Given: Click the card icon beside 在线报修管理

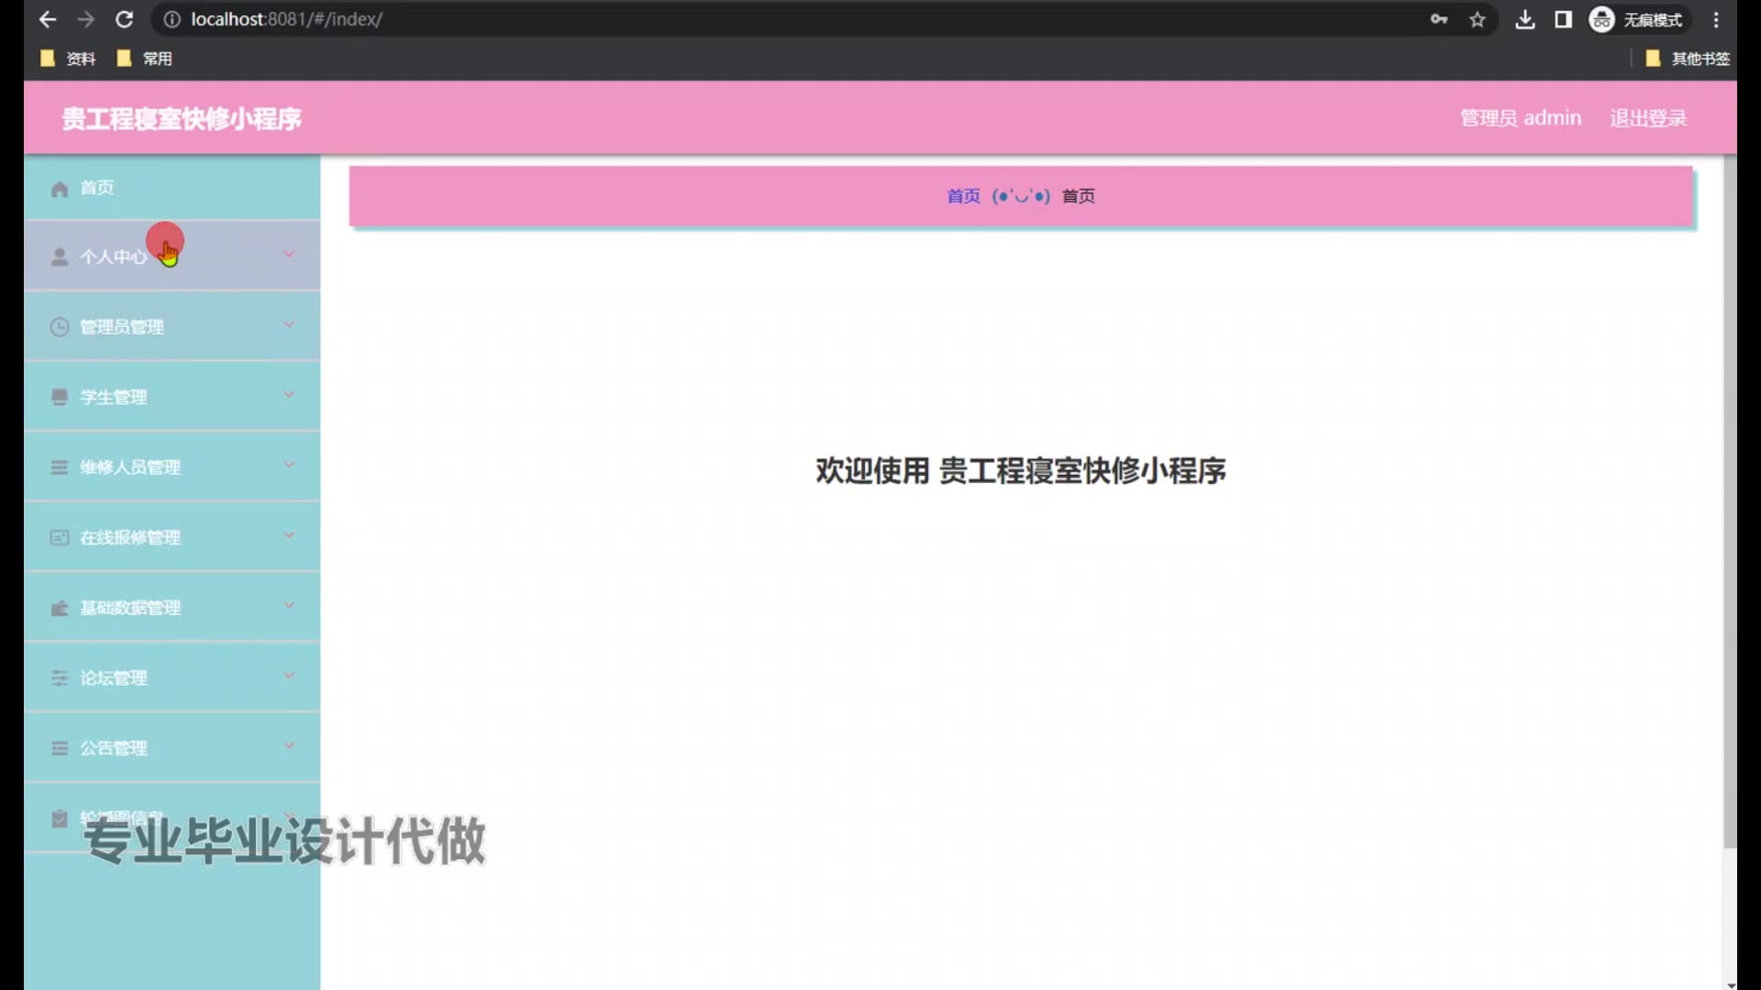Looking at the screenshot, I should 60,538.
